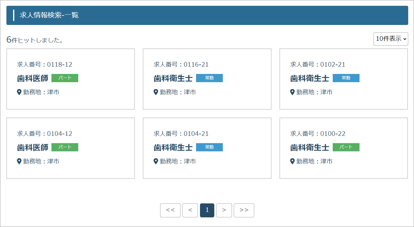Image resolution: width=414 pixels, height=227 pixels.
Task: Select page 1 in pagination
Action: [x=207, y=210]
